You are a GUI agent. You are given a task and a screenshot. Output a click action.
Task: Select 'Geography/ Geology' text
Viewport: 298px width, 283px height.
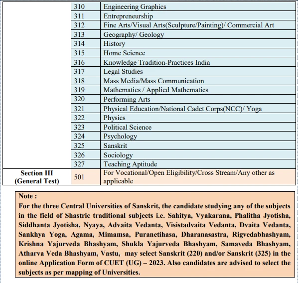pyautogui.click(x=134, y=34)
